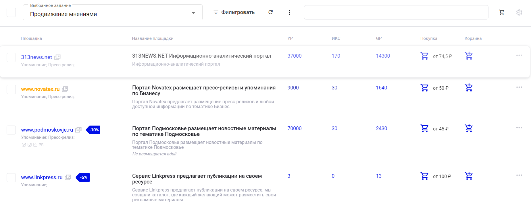
Task: Open the www.linkpress.ru link
Action: 42,177
